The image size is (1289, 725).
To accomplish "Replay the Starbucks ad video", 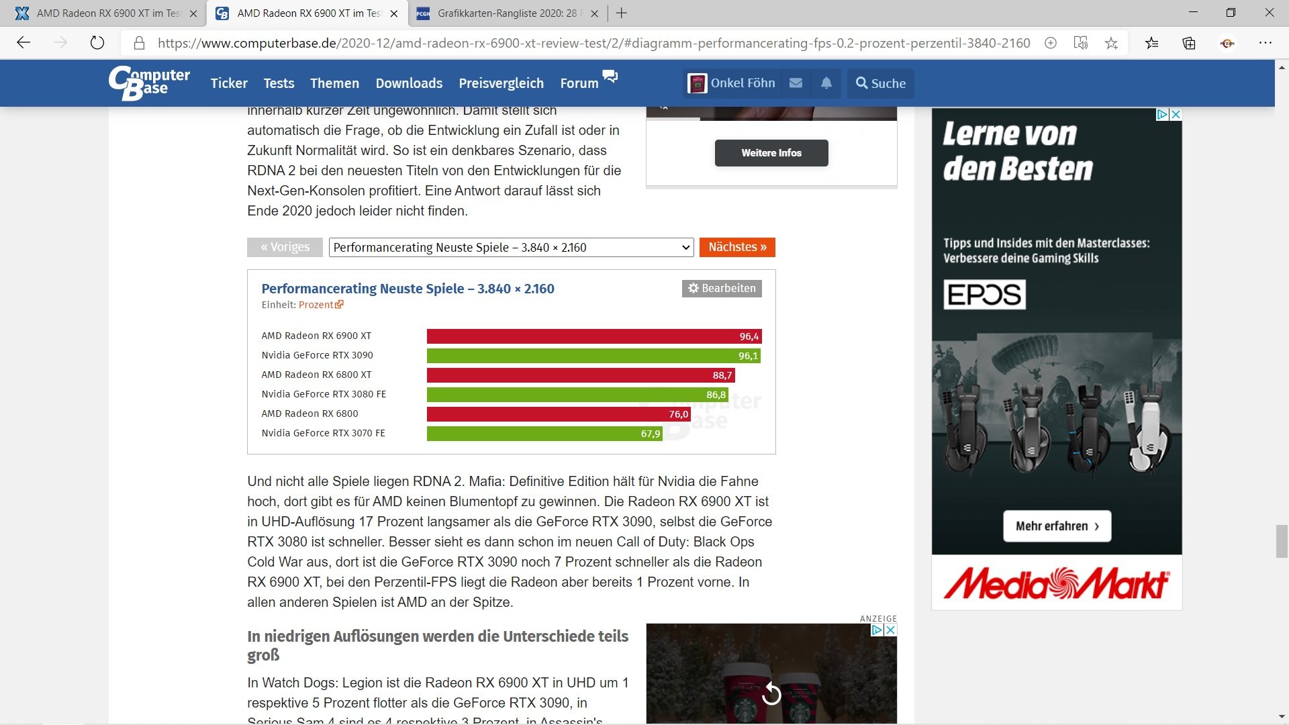I will click(x=771, y=693).
